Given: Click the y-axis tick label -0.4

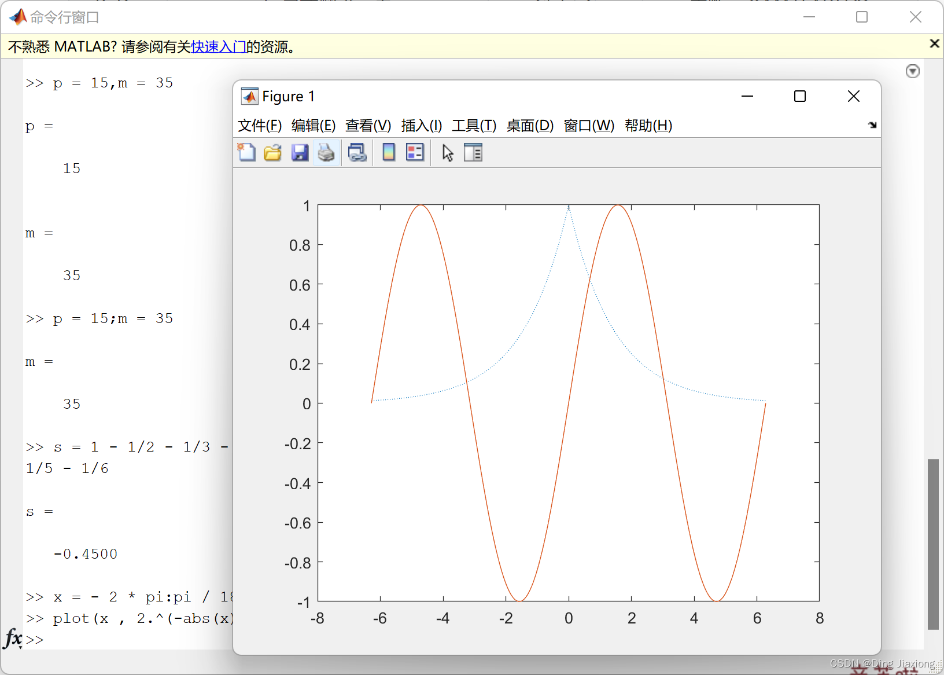Looking at the screenshot, I should (x=297, y=484).
